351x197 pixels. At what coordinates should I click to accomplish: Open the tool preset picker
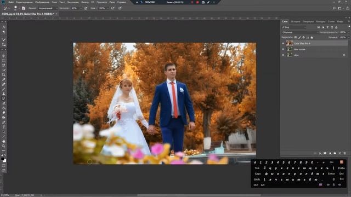[6, 8]
